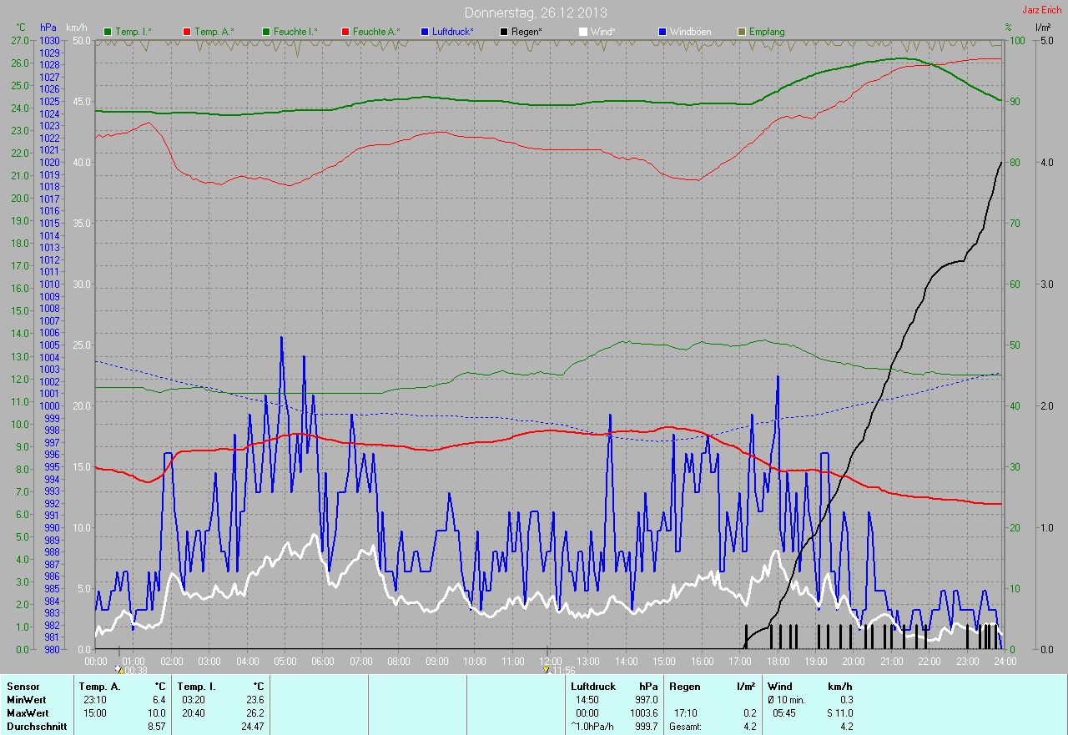Toggle the Windböen series label

pyautogui.click(x=690, y=32)
